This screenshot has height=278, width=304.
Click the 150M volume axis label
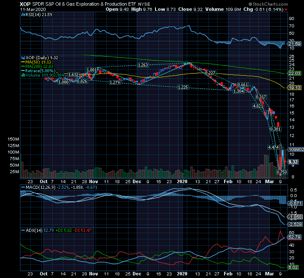[x=13, y=139]
